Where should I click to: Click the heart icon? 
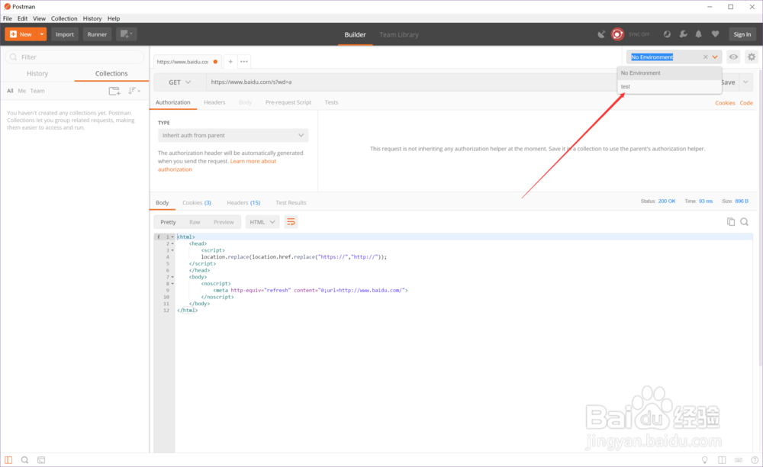[x=715, y=34]
